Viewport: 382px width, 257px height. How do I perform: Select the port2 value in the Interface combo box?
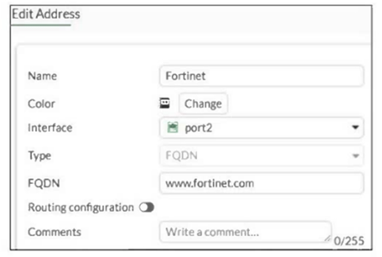198,127
